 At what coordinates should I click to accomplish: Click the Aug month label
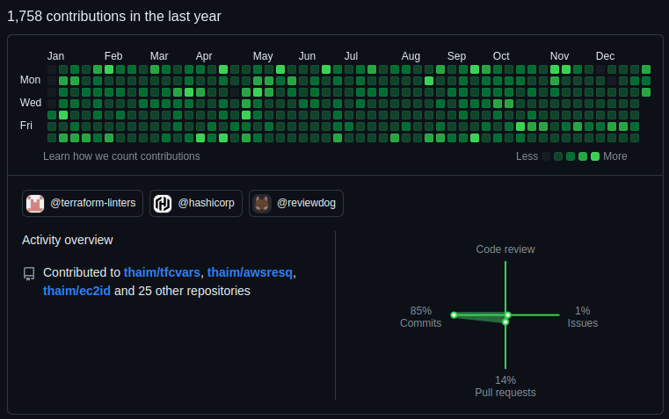coord(411,56)
